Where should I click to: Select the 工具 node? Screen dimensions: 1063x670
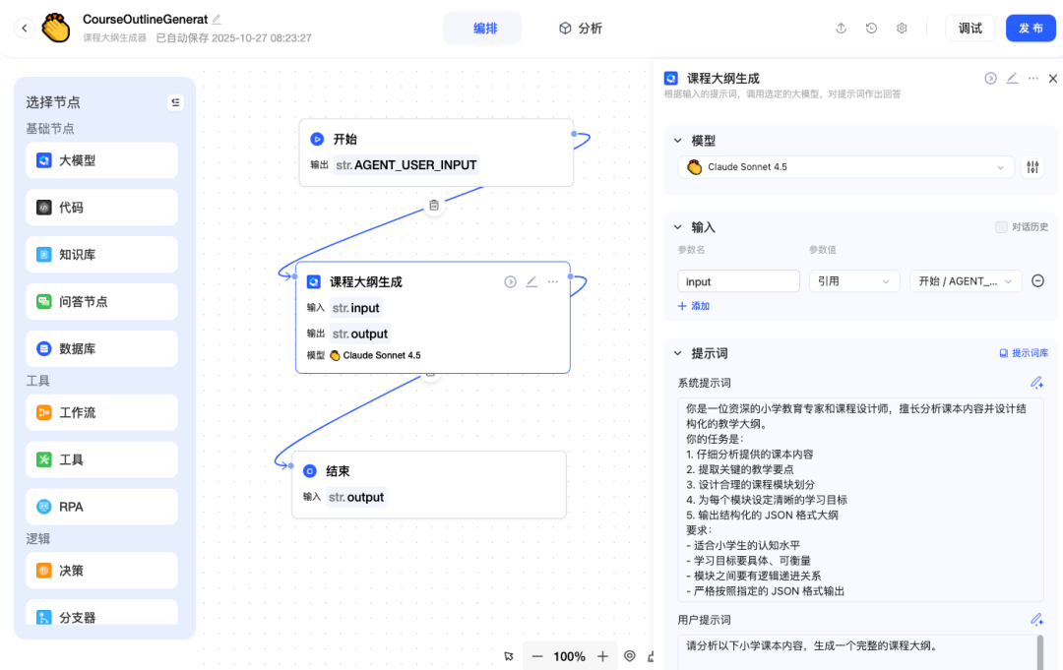pos(101,460)
